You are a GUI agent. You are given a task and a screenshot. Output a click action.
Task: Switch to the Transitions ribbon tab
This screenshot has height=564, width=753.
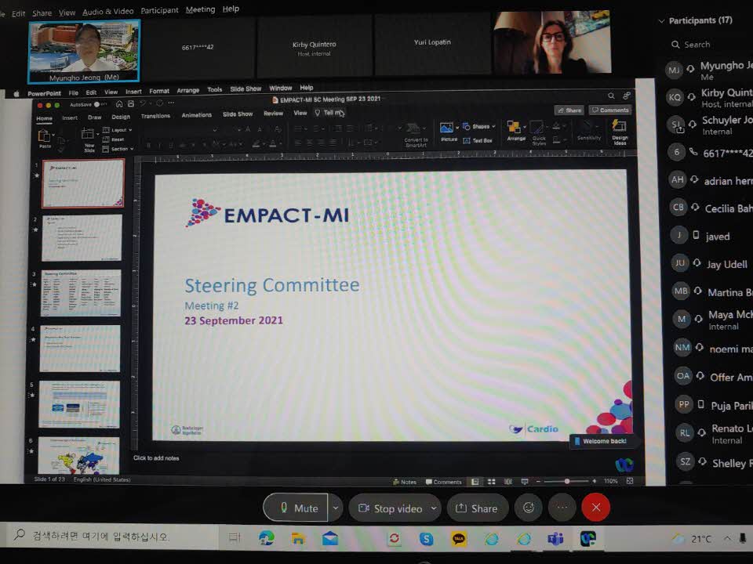tap(155, 116)
